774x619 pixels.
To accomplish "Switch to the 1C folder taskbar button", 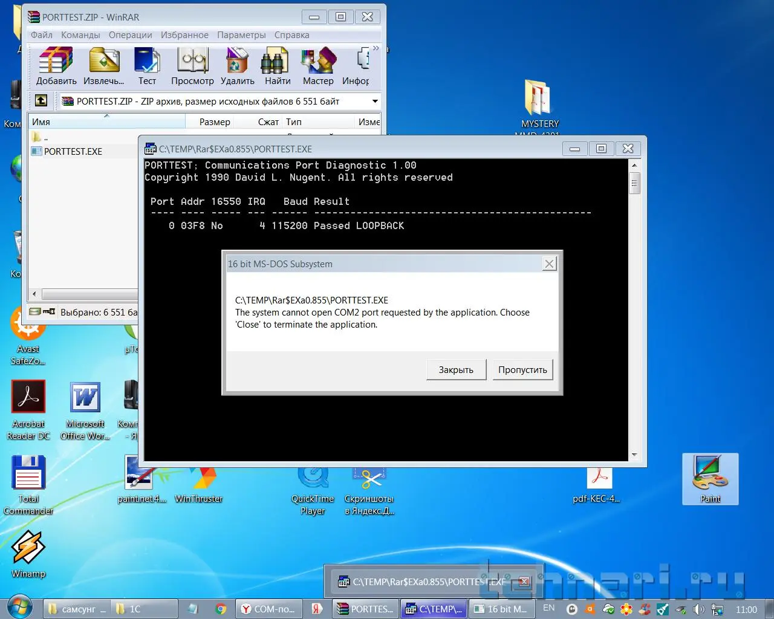I will point(145,609).
